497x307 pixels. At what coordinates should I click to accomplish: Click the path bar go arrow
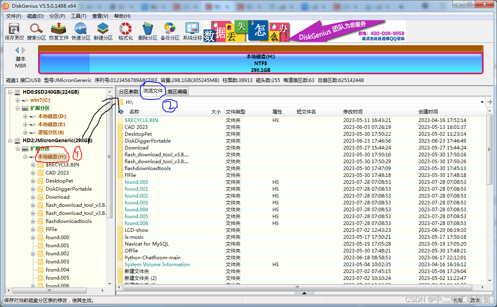point(490,102)
